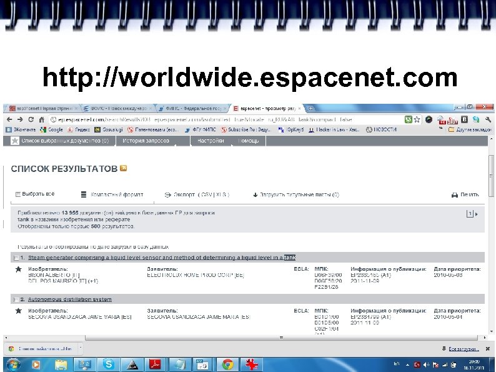
Task: Open a new tab with the plus button
Action: (310, 108)
